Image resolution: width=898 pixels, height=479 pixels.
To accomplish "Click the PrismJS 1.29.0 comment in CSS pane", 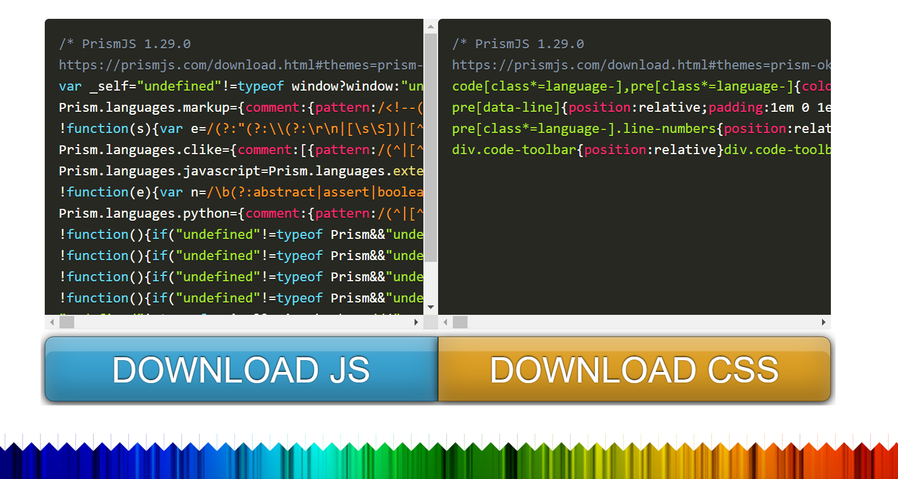I will pos(518,44).
